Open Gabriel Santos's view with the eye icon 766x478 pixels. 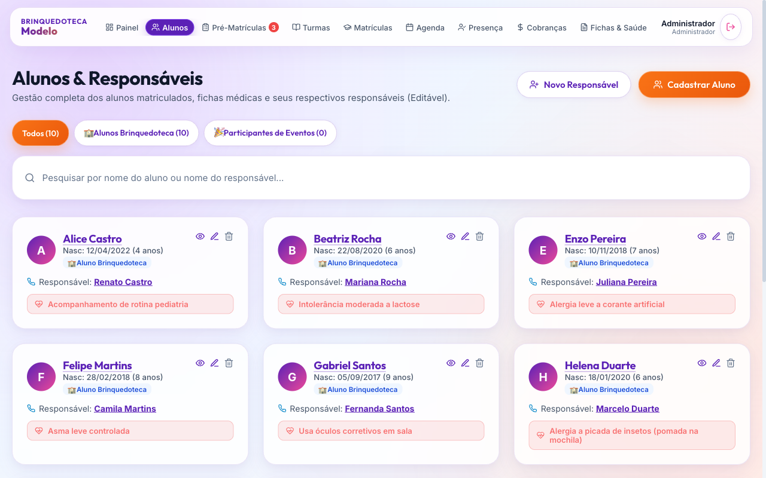[451, 363]
